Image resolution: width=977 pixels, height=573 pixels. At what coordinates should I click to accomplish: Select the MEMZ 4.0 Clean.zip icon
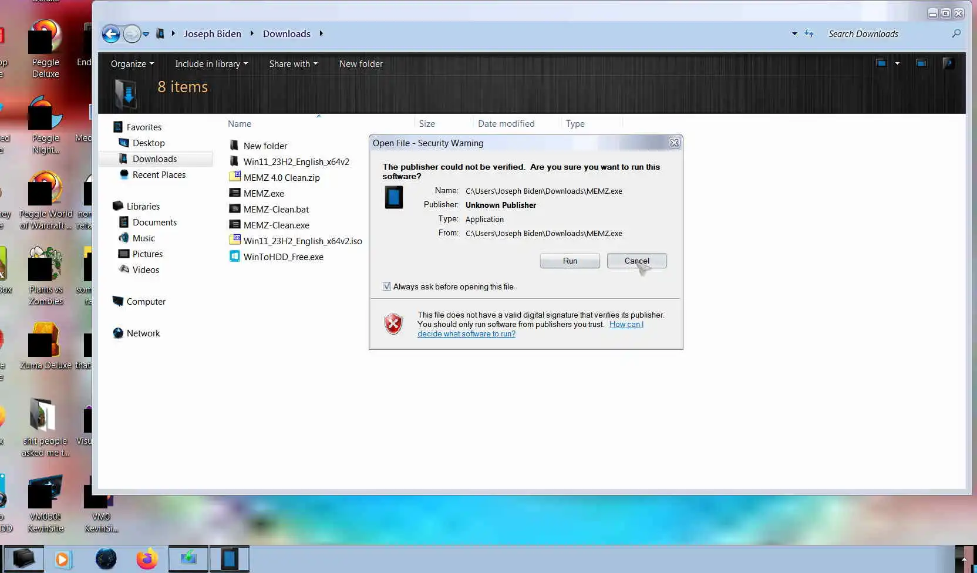click(x=234, y=177)
